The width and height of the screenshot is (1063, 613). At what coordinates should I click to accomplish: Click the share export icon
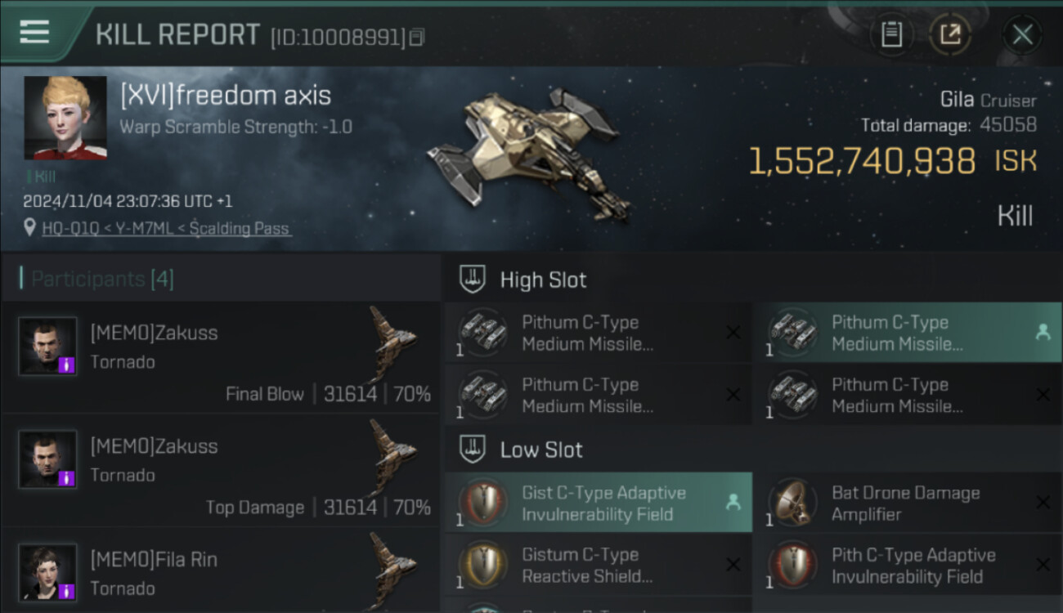[949, 34]
